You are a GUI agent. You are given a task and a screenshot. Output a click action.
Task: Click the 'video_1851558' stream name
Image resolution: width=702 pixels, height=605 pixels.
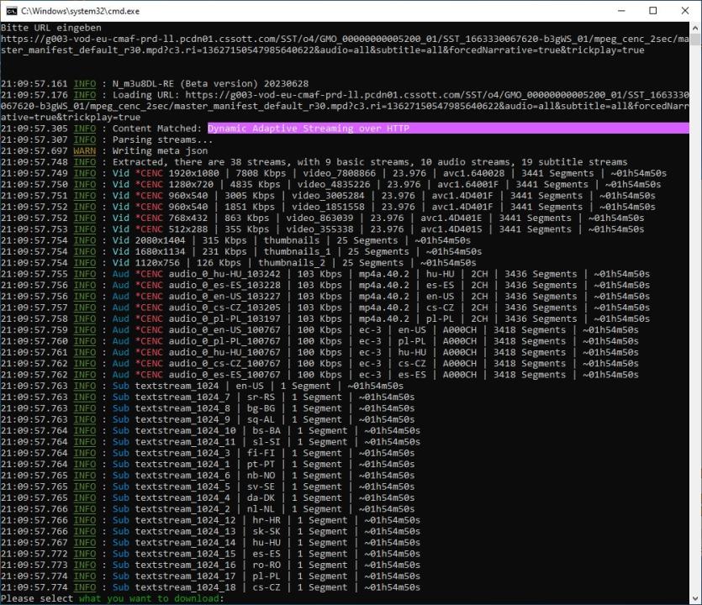(x=328, y=207)
